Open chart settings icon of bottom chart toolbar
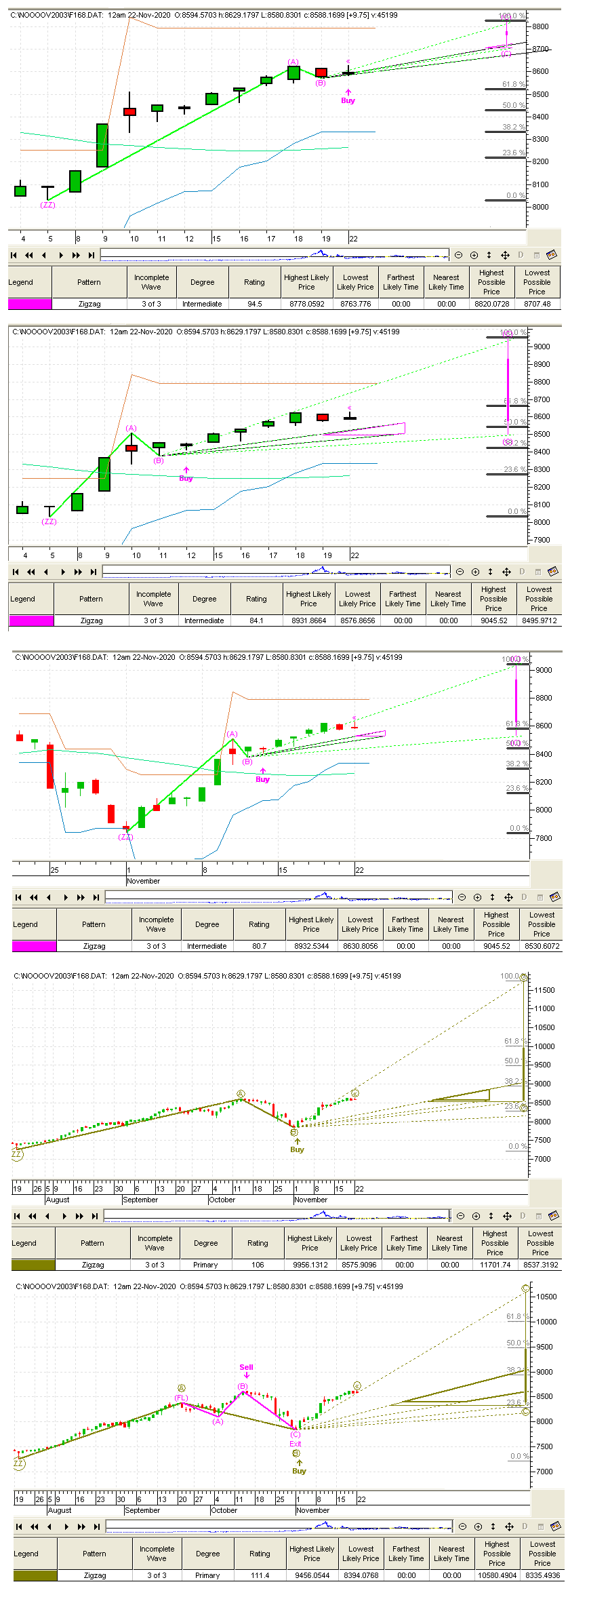Image resolution: width=589 pixels, height=1597 pixels. tap(555, 1526)
